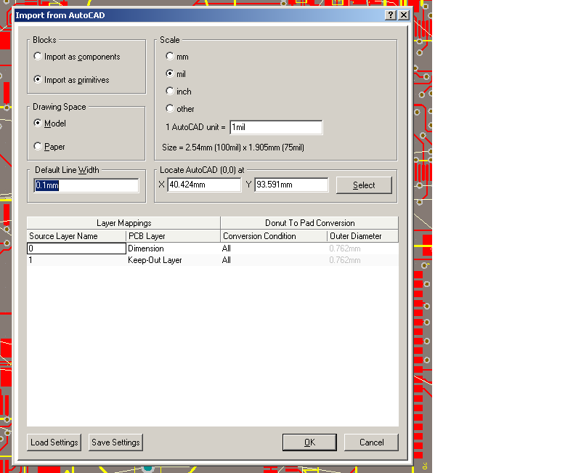Change Conversion Condition for Keep-Out Layer row

coord(274,260)
